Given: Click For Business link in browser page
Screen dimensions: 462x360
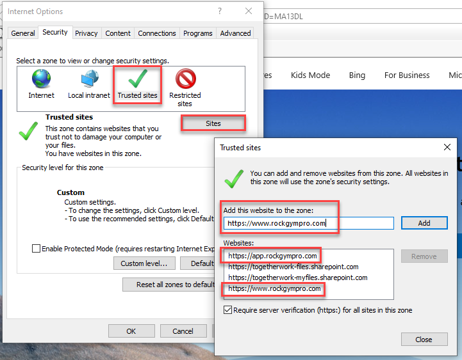Looking at the screenshot, I should tap(407, 75).
